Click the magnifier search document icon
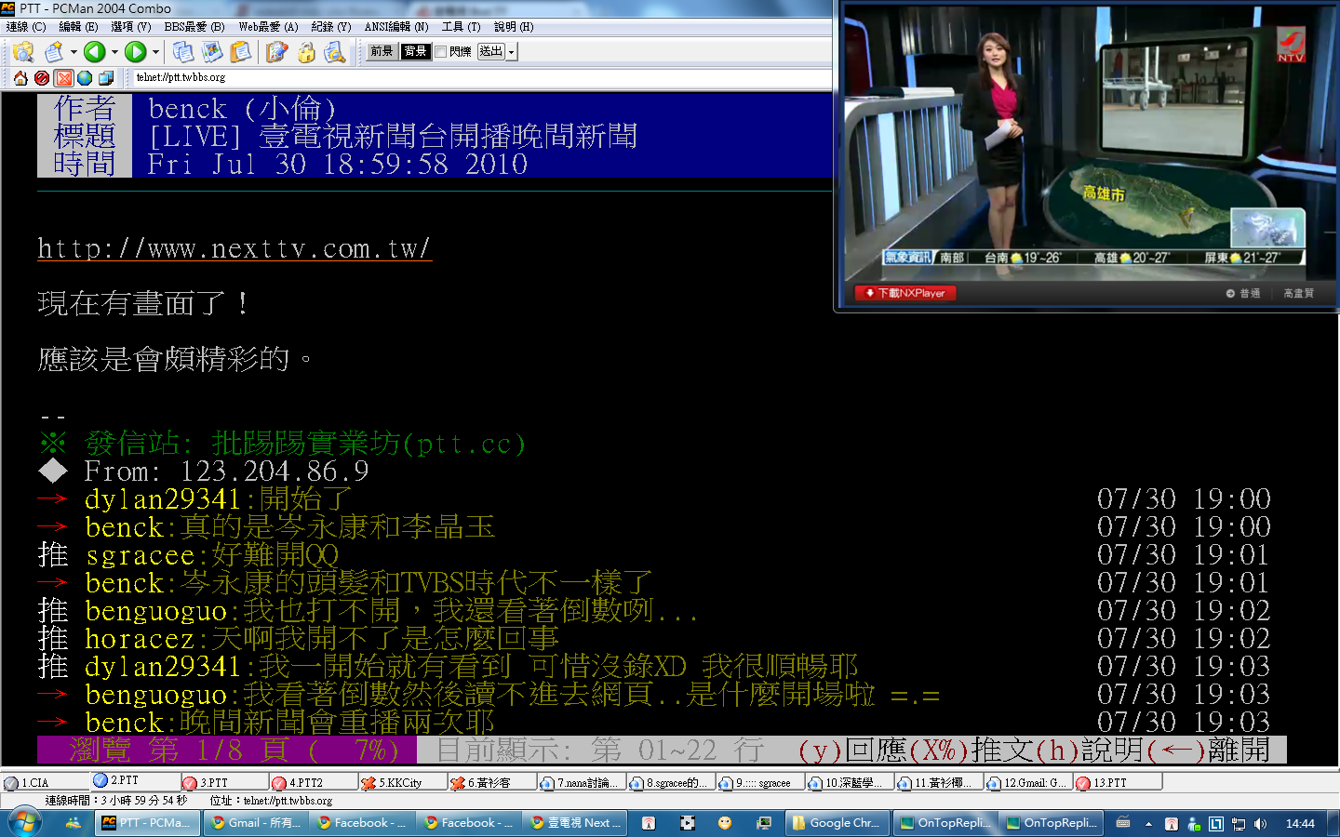Image resolution: width=1340 pixels, height=837 pixels. coord(335,52)
